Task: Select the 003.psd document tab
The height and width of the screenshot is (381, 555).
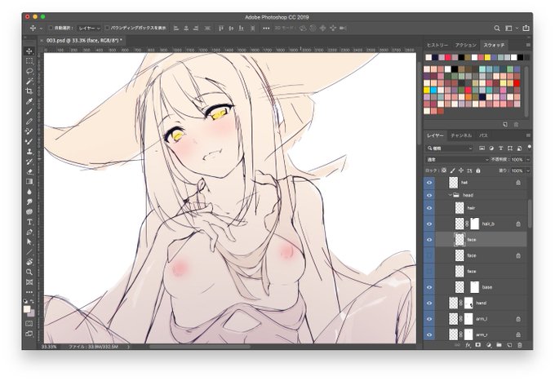Action: tap(84, 41)
